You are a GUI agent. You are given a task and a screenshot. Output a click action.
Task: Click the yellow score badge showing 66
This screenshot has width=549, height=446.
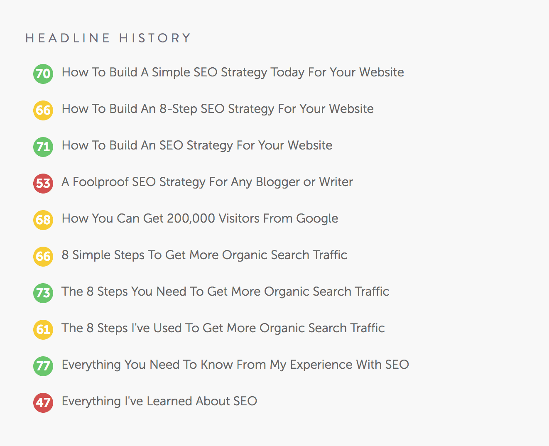click(43, 110)
